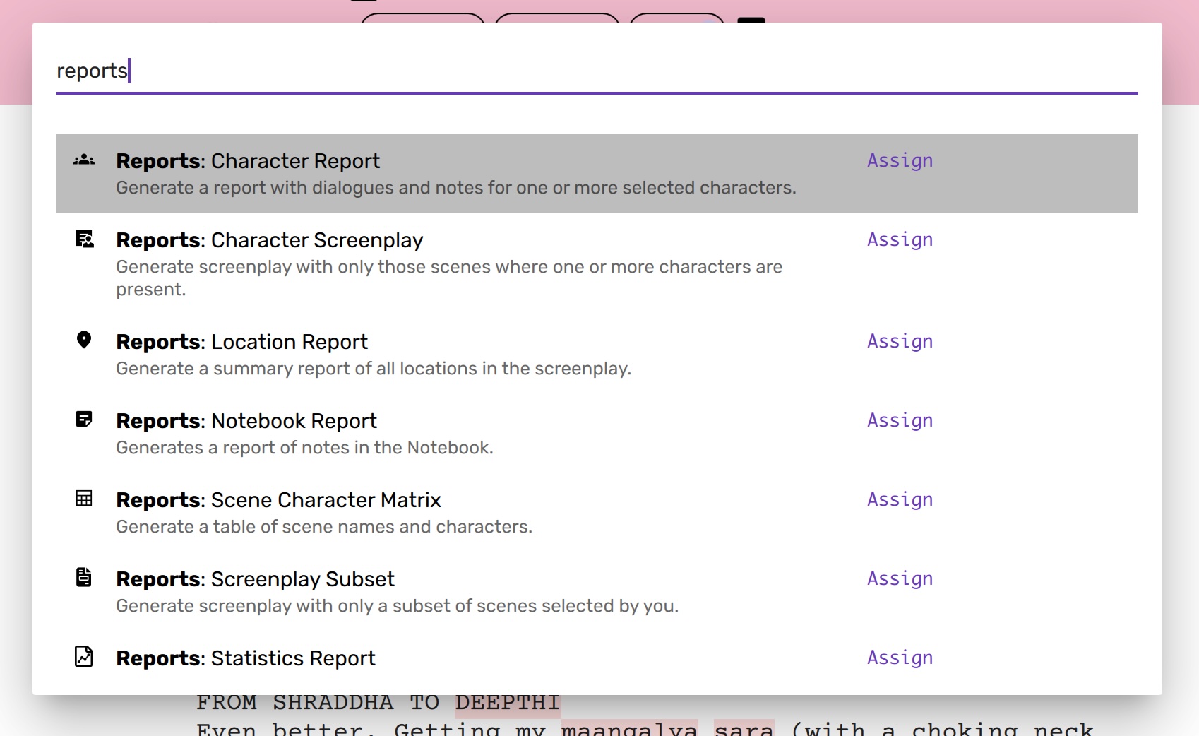Click the Character Screenplay icon
This screenshot has height=736, width=1199.
point(84,239)
